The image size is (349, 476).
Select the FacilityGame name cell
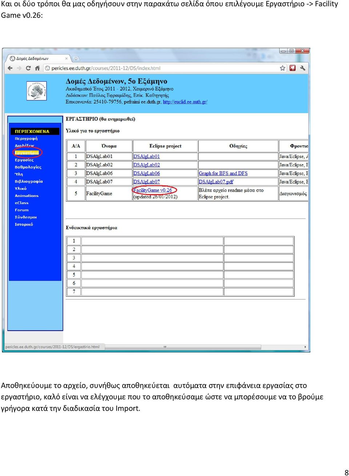pyautogui.click(x=109, y=193)
